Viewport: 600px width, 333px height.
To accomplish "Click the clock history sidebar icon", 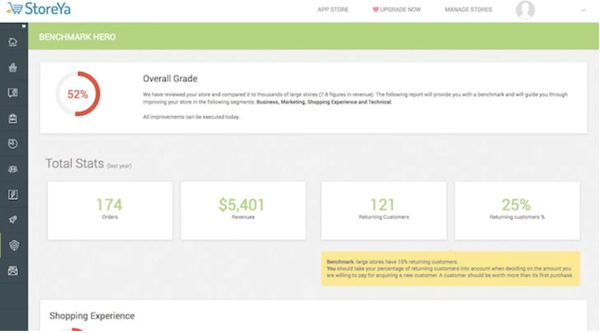I will (x=13, y=143).
